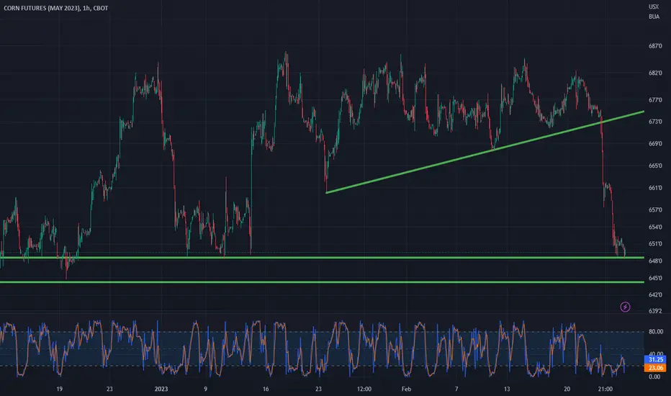Click the 23 date label between 19 and 2023

point(109,389)
